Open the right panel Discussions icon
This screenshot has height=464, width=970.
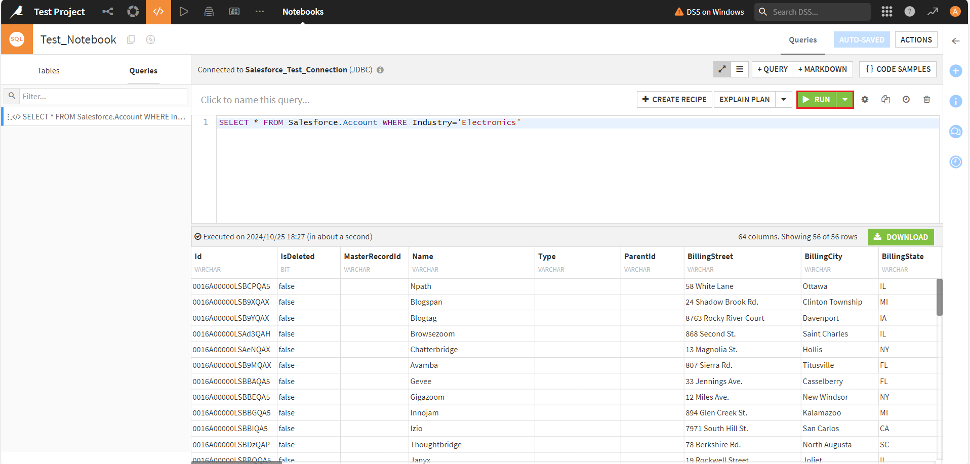pos(955,132)
